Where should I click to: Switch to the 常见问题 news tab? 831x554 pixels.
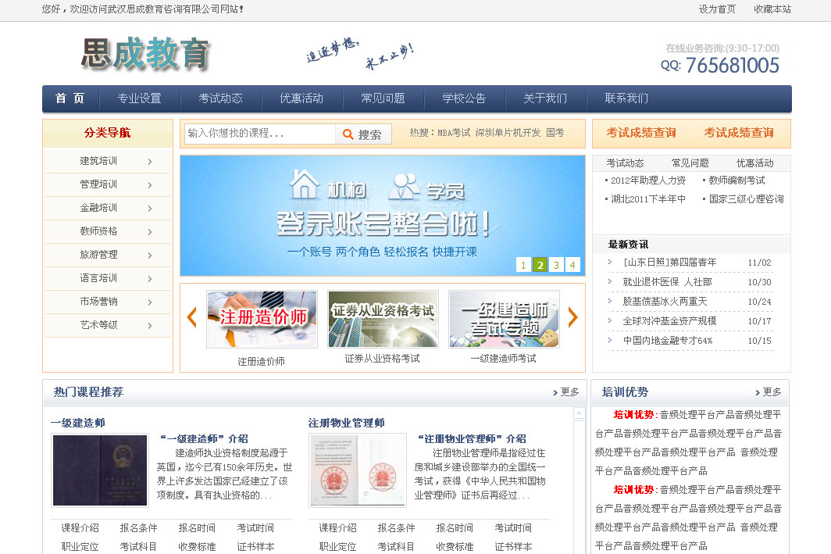[690, 163]
